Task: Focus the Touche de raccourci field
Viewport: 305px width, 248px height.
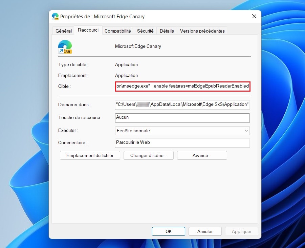Action: pos(182,118)
